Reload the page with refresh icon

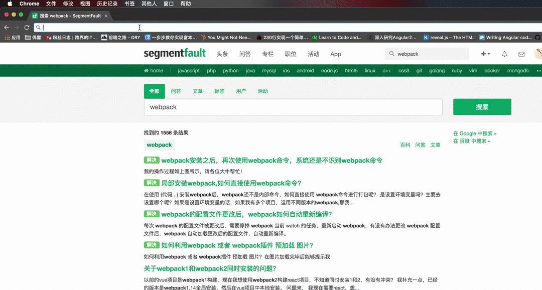coord(27,27)
